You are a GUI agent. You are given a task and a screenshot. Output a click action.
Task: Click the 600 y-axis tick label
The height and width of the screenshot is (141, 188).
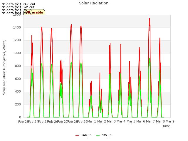pyautogui.click(x=18, y=79)
